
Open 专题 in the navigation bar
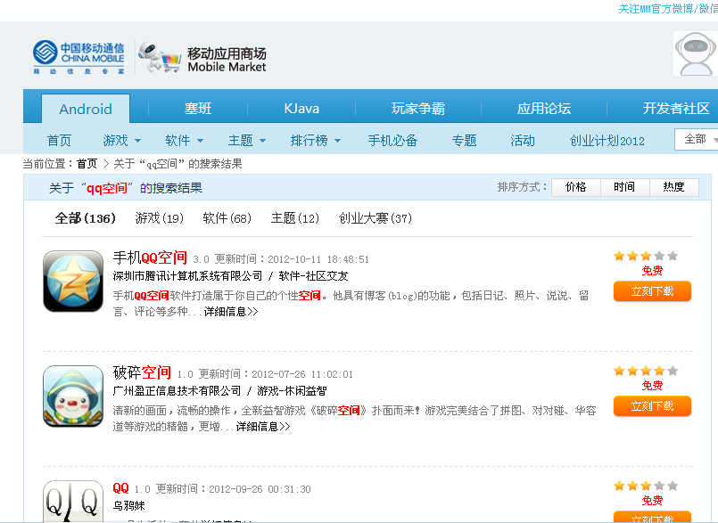465,141
